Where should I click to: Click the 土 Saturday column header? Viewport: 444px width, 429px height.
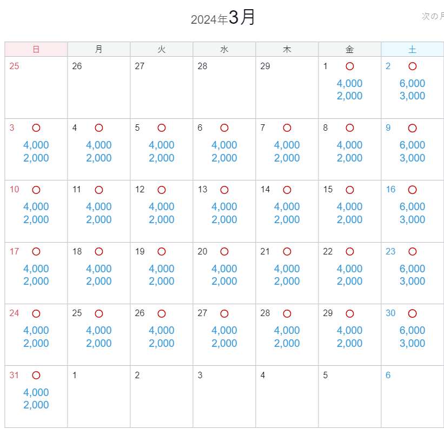click(x=413, y=49)
